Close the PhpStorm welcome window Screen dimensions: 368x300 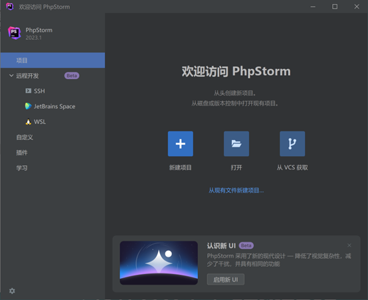pos(357,7)
